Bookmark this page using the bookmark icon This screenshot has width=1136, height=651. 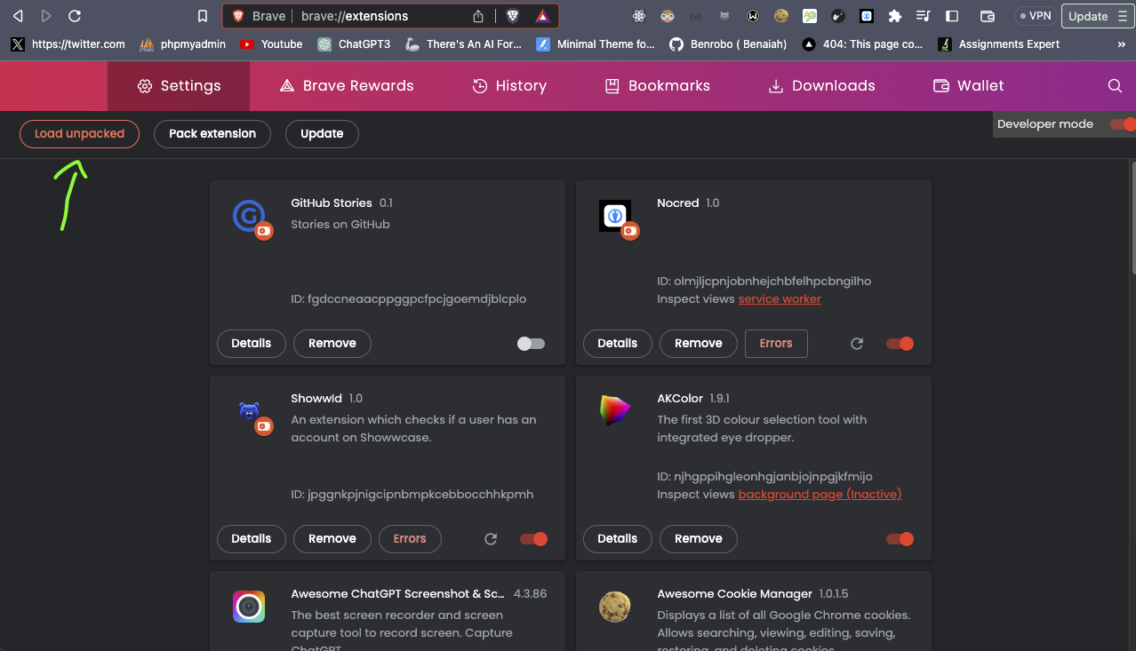[x=203, y=16]
